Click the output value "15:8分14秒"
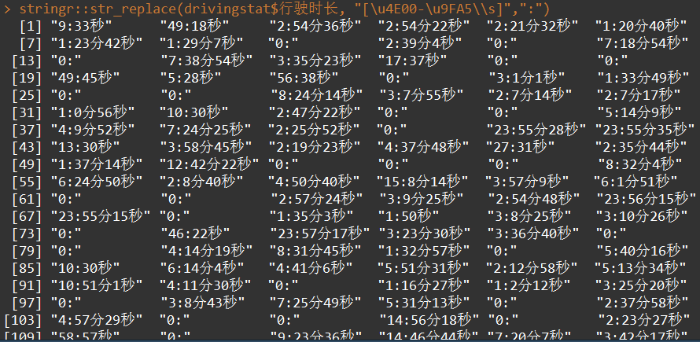This screenshot has height=342, width=700. pos(424,181)
